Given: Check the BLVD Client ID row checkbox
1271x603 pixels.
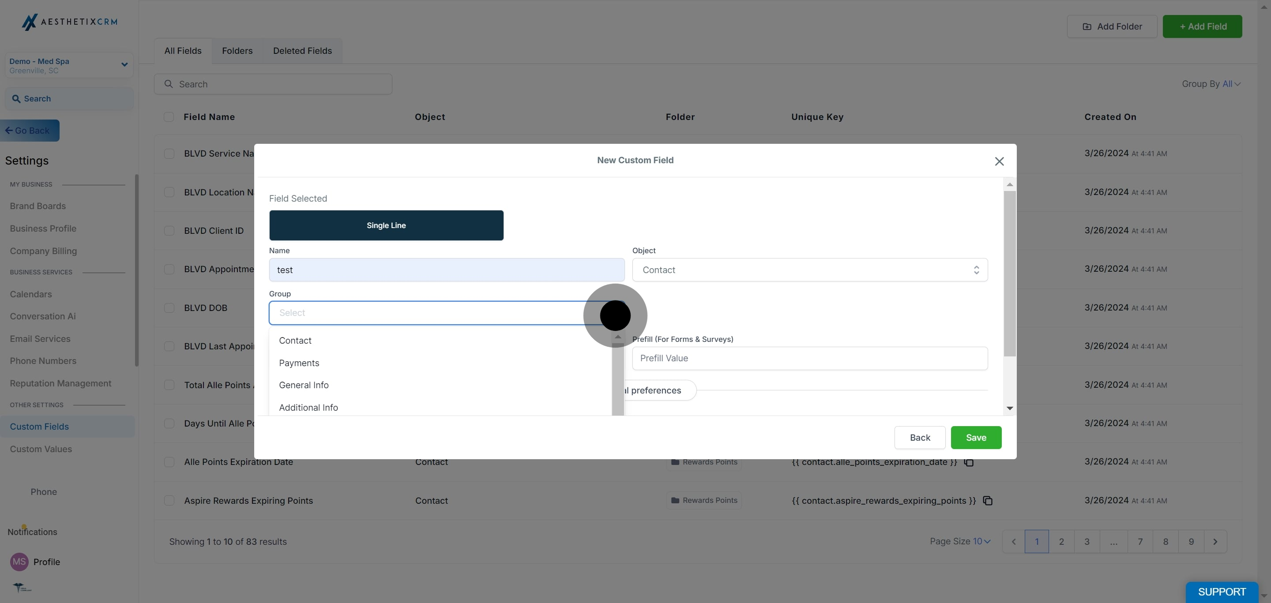Looking at the screenshot, I should (169, 231).
